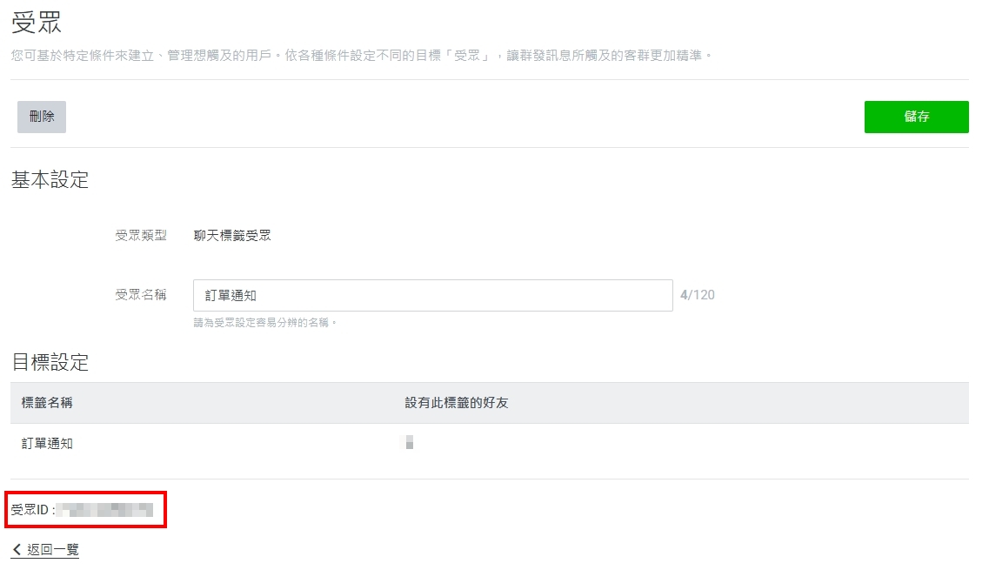Screen dimensions: 989x570
Task: Click the 4/120 character counter
Action: [697, 295]
